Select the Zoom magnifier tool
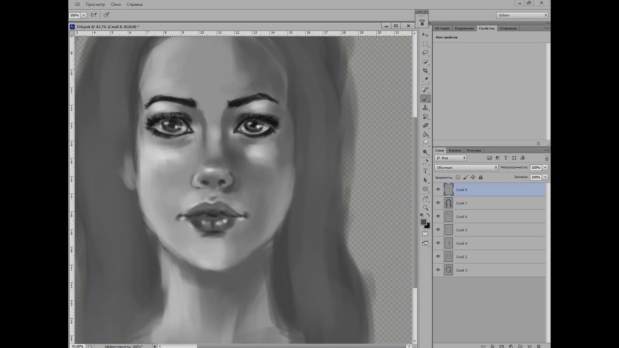Viewport: 619px width, 348px height. (426, 207)
